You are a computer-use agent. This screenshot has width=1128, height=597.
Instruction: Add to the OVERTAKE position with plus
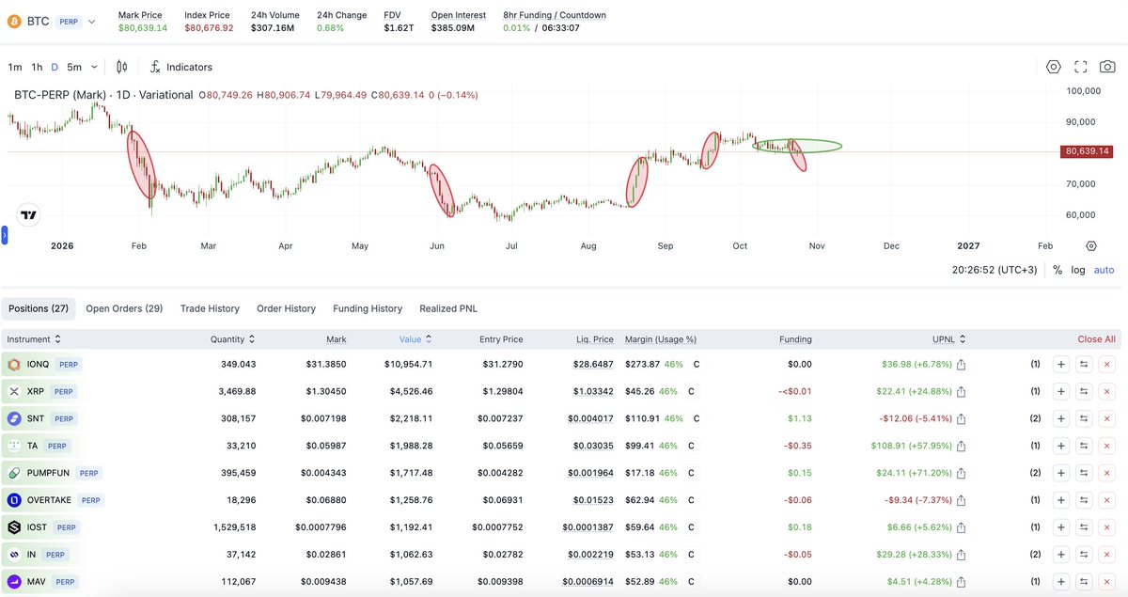click(1061, 500)
